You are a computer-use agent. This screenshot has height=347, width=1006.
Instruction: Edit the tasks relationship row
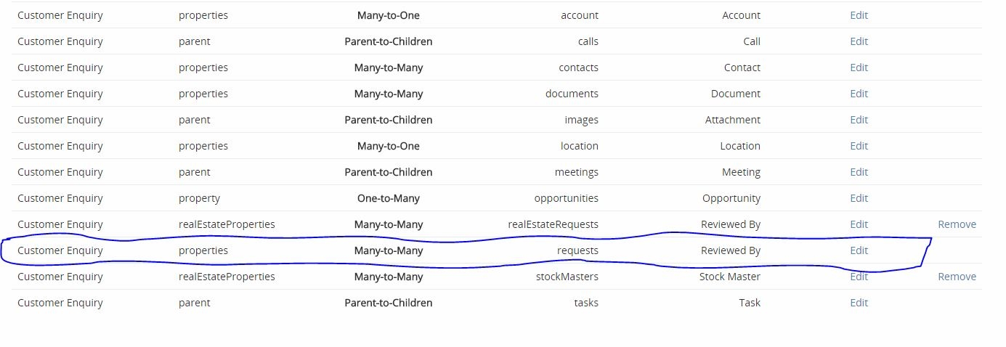[x=859, y=303]
